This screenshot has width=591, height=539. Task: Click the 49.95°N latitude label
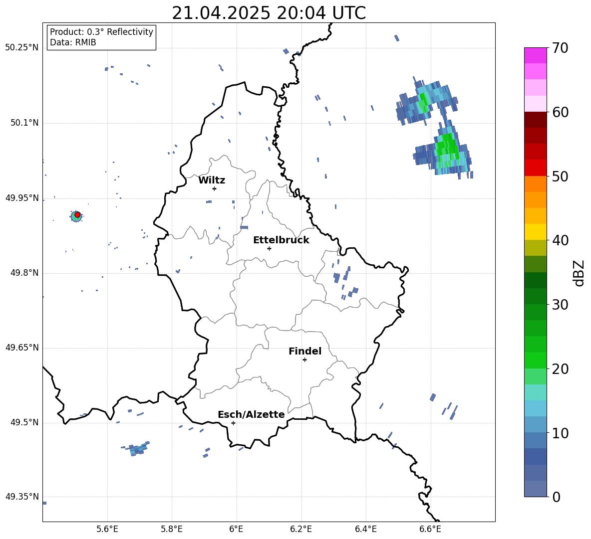click(x=21, y=198)
